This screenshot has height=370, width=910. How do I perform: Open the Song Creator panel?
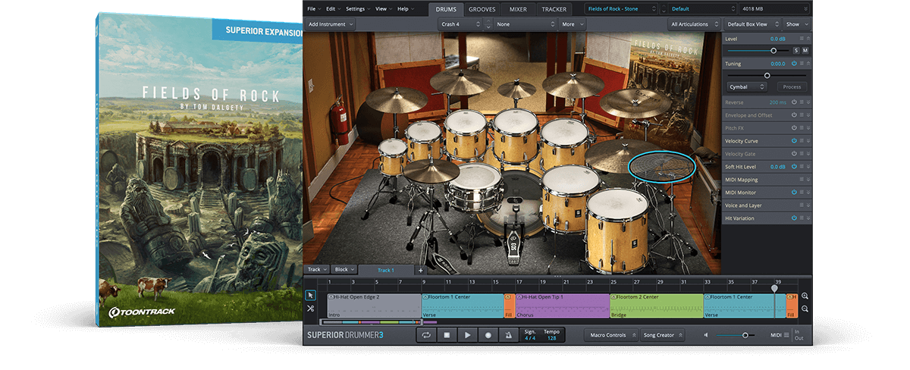coord(661,335)
